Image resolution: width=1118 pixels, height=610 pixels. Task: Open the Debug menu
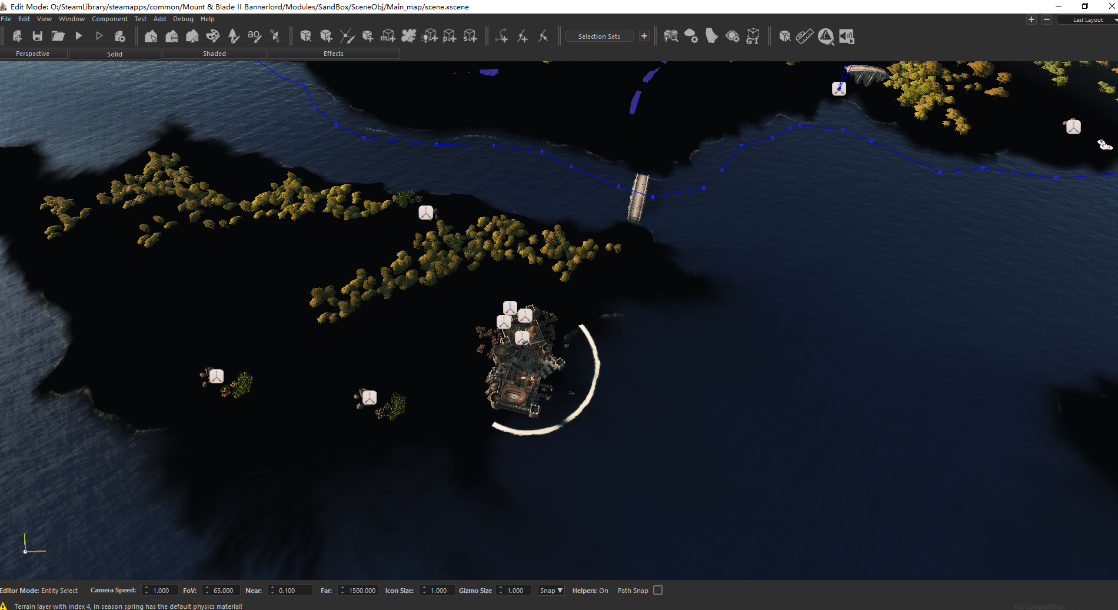pos(183,19)
